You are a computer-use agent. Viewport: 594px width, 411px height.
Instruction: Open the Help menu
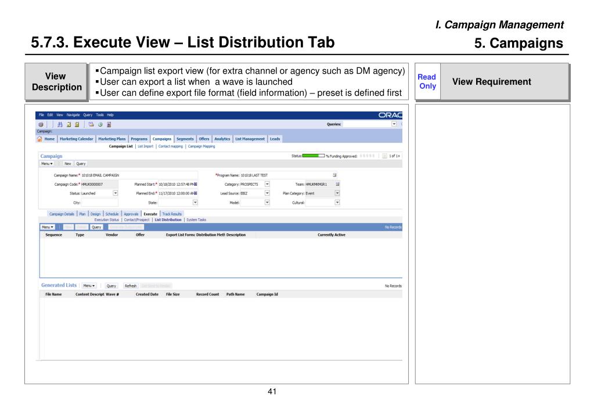(x=110, y=115)
